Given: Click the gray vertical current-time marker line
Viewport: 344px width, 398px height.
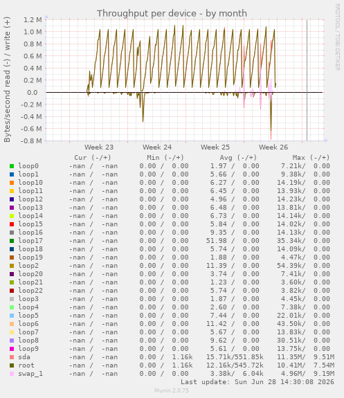Looking at the screenshot, I should coord(307,80).
